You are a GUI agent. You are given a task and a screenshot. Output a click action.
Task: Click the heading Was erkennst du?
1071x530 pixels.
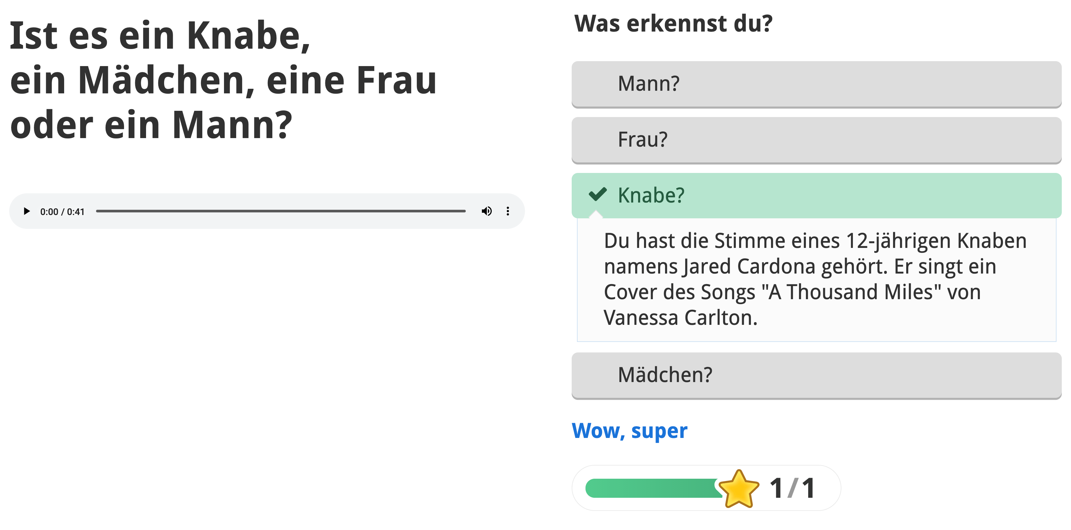tap(673, 23)
